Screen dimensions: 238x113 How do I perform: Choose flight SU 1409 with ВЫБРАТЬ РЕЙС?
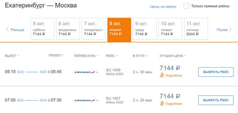(216, 72)
